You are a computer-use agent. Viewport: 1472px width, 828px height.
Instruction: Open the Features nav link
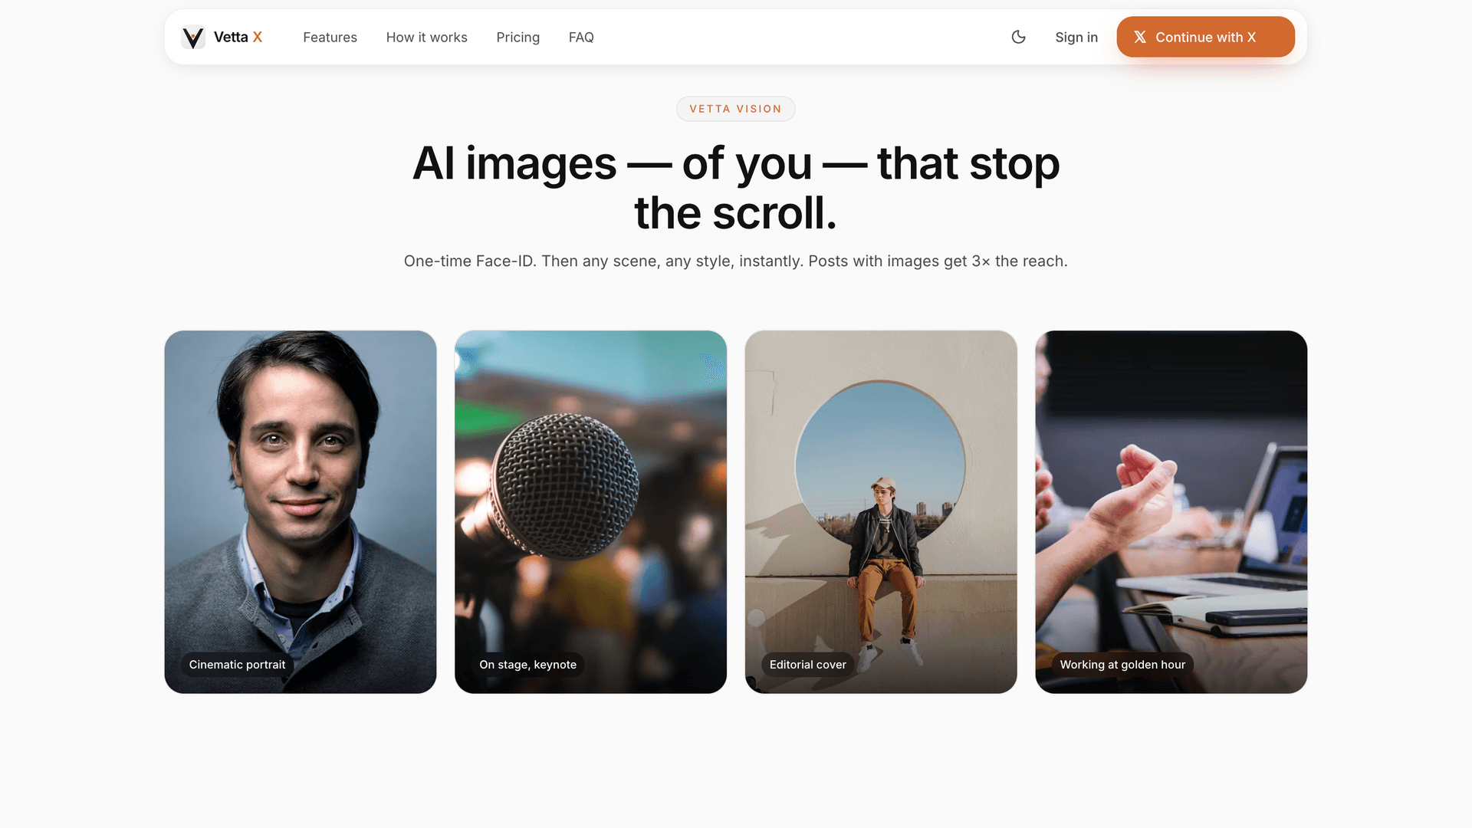coord(330,37)
